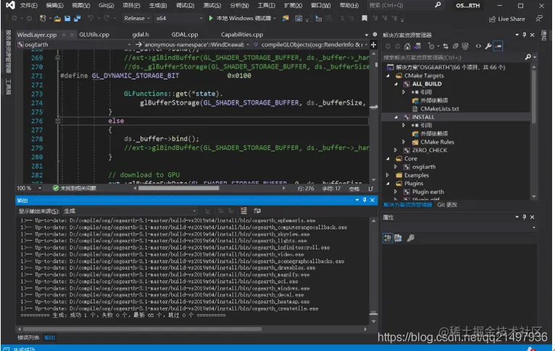Switch to the 错误列表 error list tab
The width and height of the screenshot is (555, 351).
tap(28, 338)
